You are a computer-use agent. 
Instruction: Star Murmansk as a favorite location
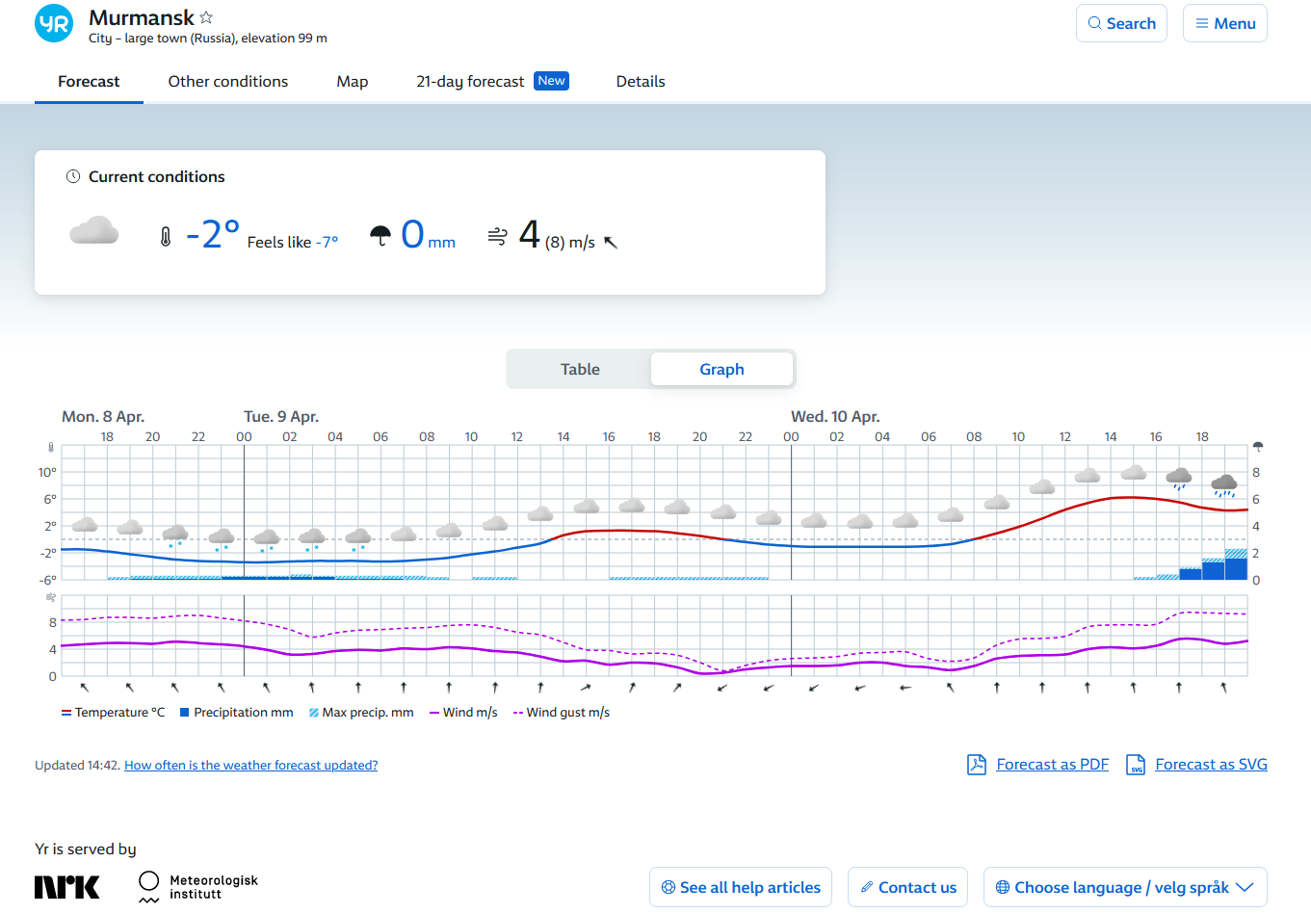tap(206, 17)
